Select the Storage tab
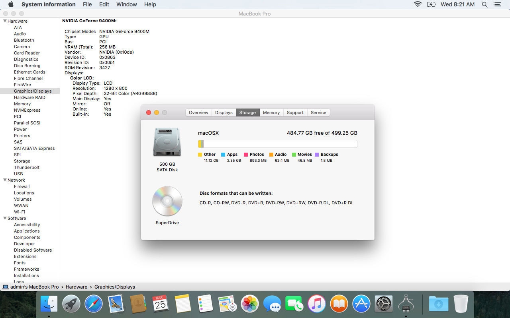The height and width of the screenshot is (318, 510). (247, 112)
